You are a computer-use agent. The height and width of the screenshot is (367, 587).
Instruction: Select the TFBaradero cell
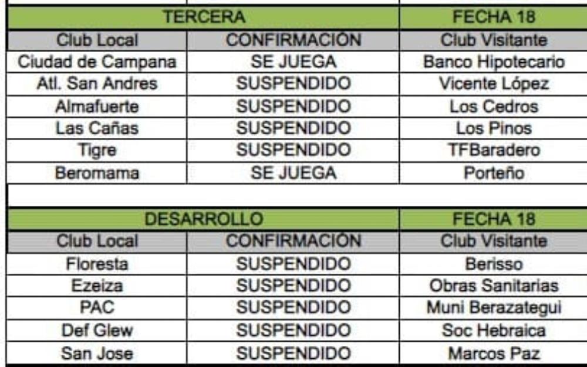click(494, 151)
